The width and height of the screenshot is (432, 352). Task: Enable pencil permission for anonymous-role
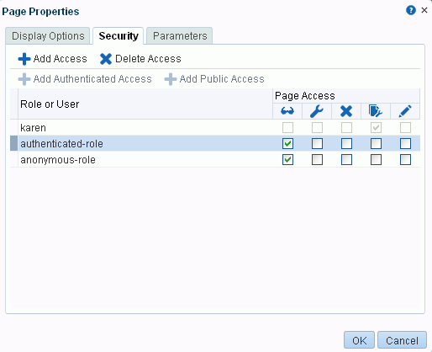tap(405, 160)
